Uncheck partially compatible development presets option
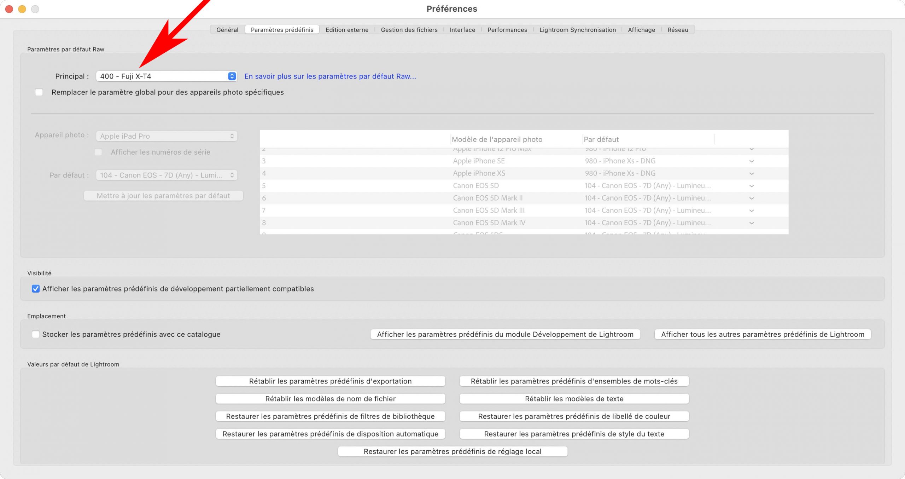This screenshot has width=905, height=479. (36, 289)
